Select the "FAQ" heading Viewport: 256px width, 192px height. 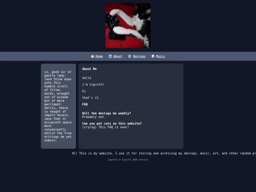point(85,104)
